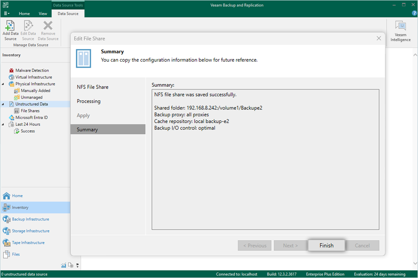Screen dimensions: 418x278
Task: Click the Tape Infrastructure icon
Action: (7, 243)
